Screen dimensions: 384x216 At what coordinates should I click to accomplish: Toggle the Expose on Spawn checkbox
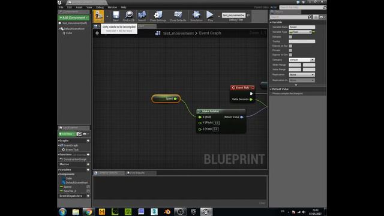click(290, 46)
